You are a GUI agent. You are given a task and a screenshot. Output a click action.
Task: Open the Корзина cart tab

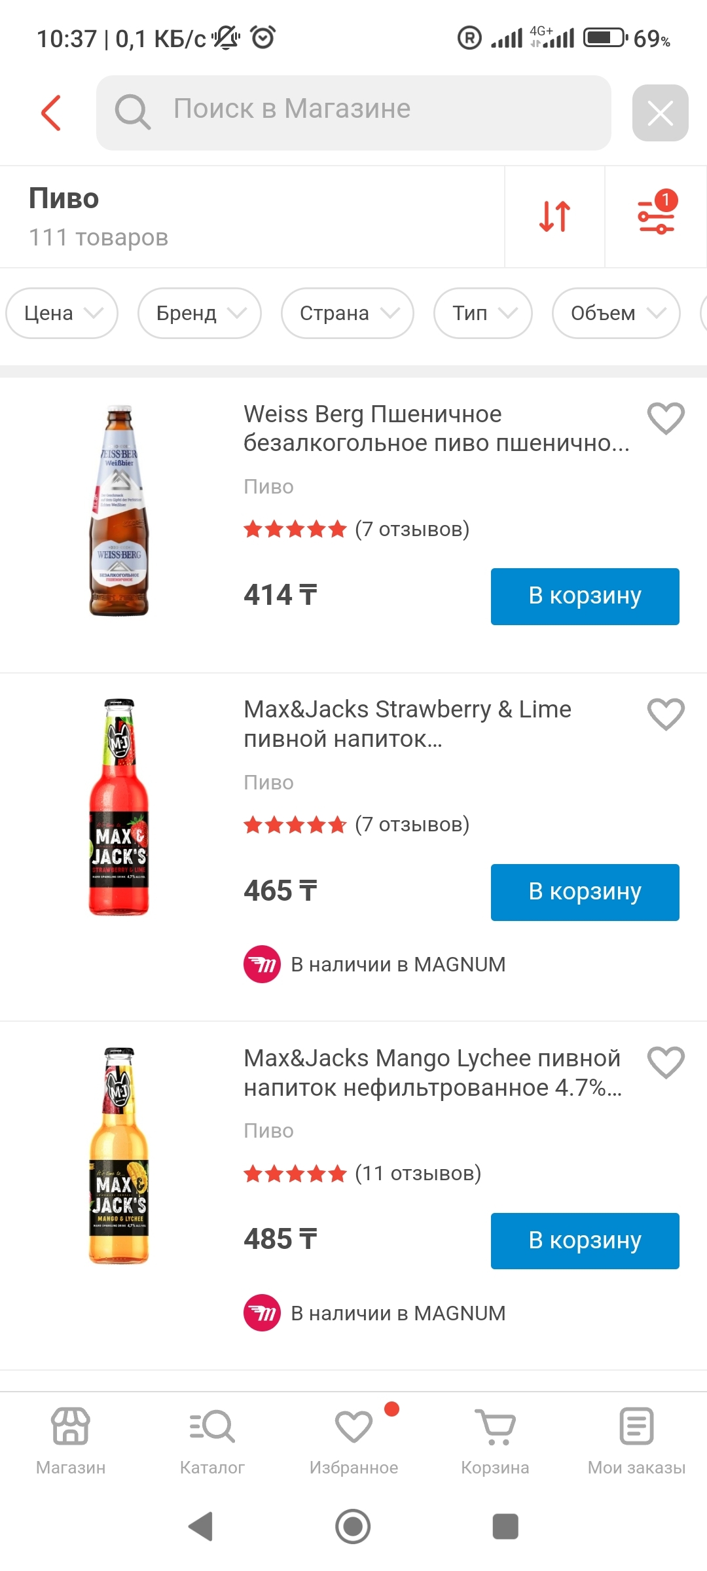495,1441
